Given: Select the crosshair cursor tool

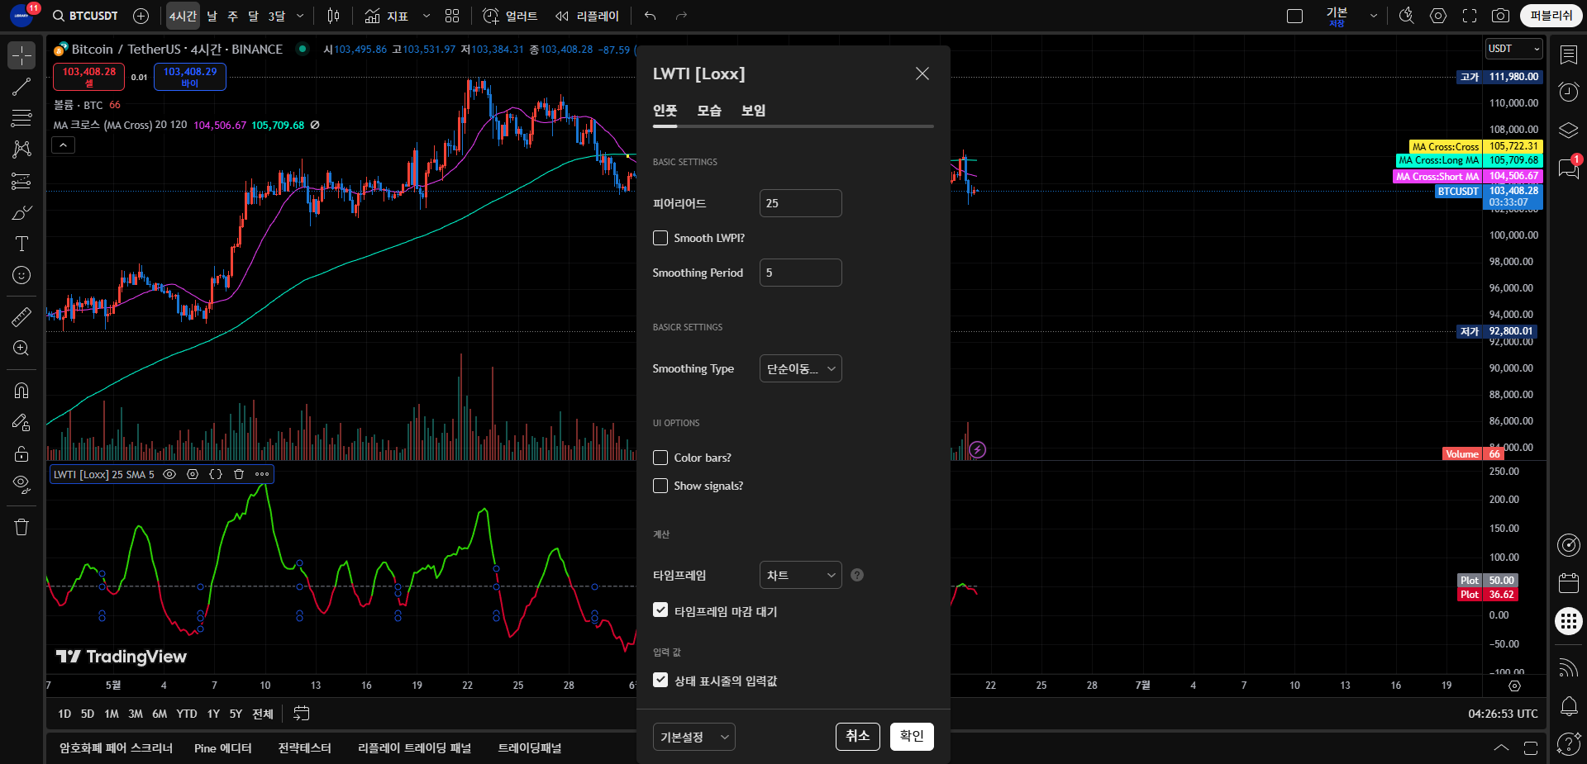Looking at the screenshot, I should tap(21, 55).
